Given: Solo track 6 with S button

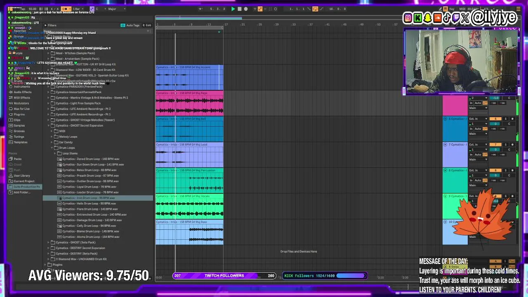Looking at the screenshot, I should [506, 119].
